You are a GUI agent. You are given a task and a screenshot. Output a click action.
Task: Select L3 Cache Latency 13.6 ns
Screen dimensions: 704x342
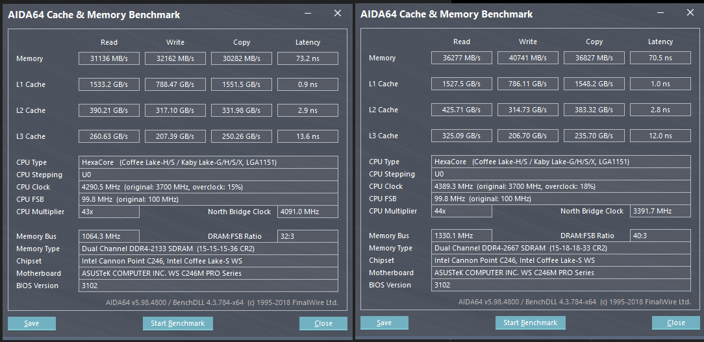coord(308,136)
